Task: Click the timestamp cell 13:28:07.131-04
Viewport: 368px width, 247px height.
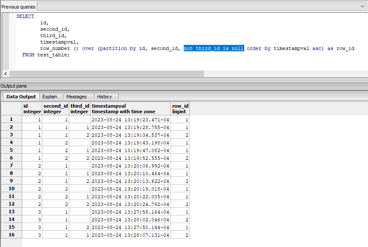Action: pos(130,235)
